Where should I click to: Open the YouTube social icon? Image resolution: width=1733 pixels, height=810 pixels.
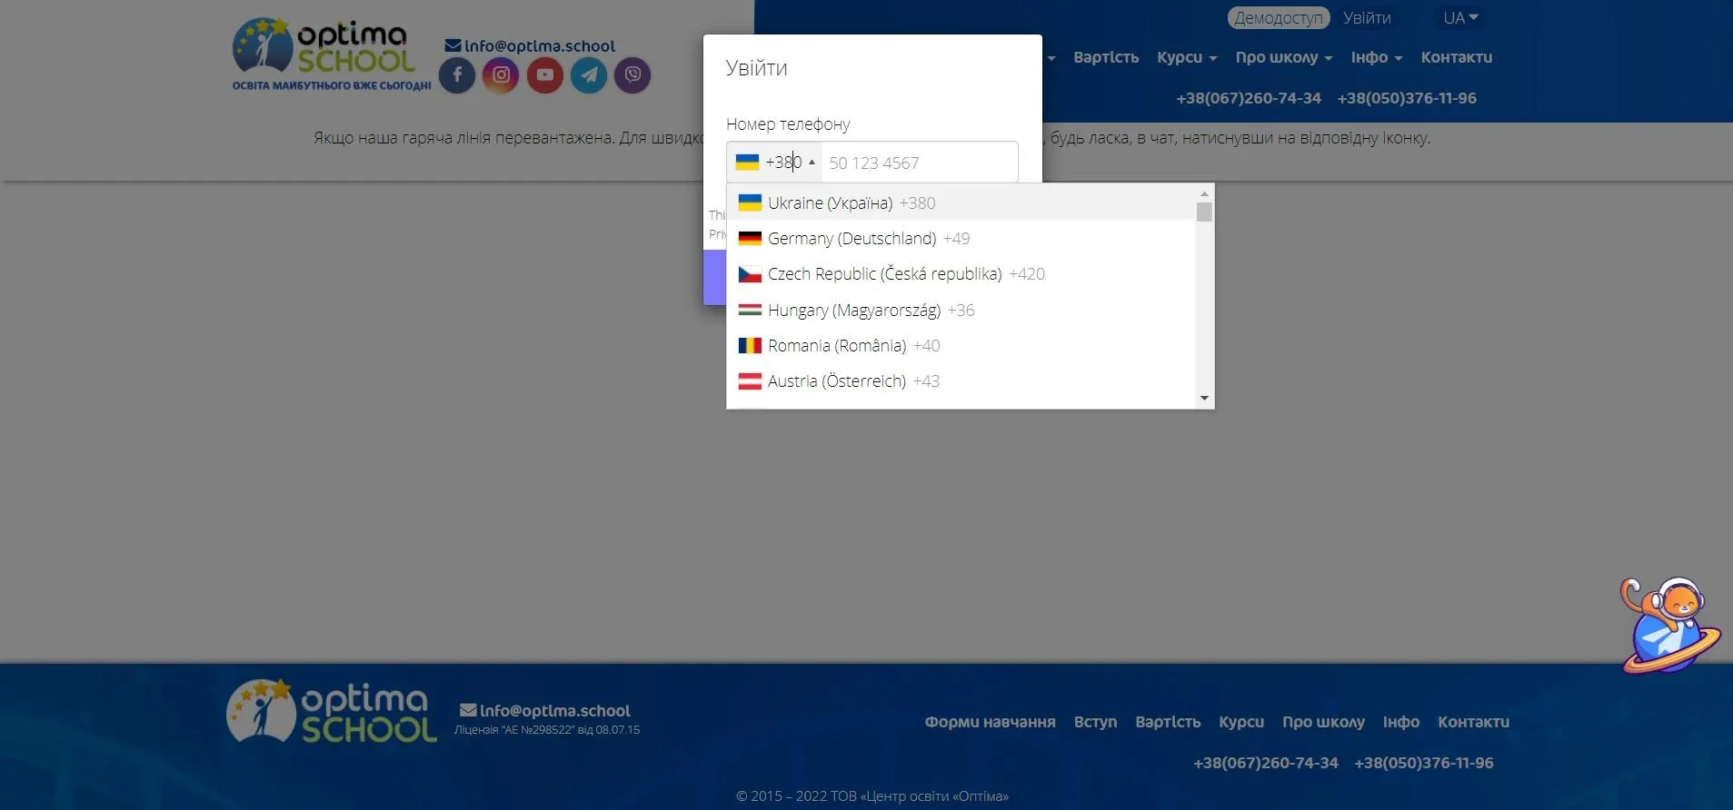tap(545, 74)
